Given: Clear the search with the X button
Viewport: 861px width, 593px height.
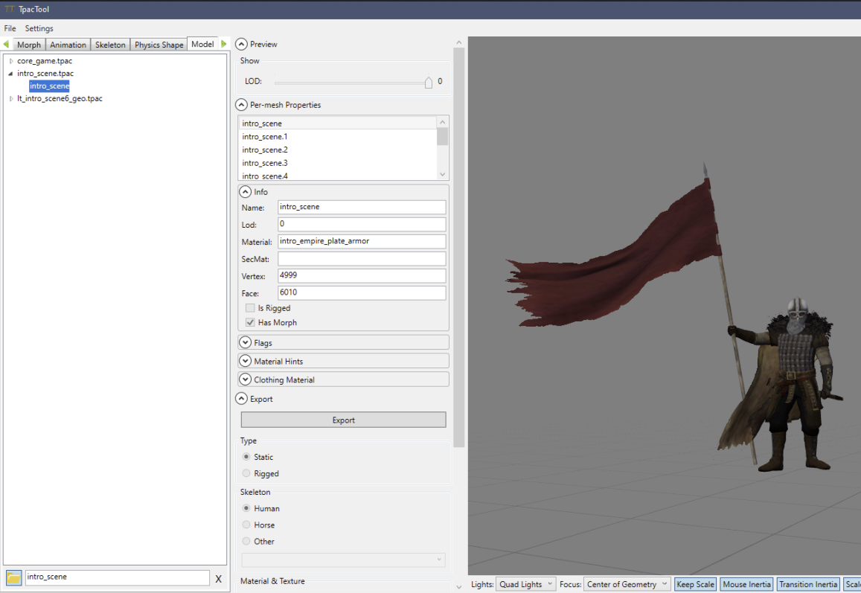Looking at the screenshot, I should (219, 579).
